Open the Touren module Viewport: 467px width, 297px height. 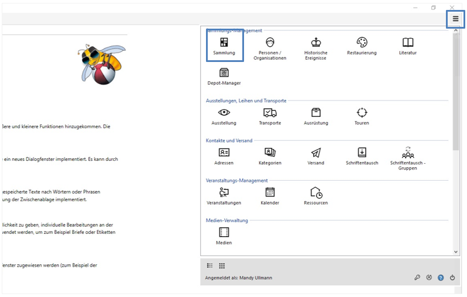pos(362,116)
